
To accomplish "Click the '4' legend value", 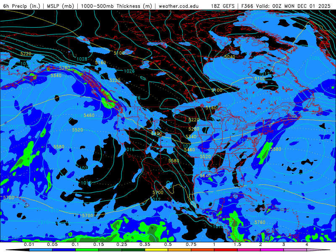I will click(x=307, y=244).
